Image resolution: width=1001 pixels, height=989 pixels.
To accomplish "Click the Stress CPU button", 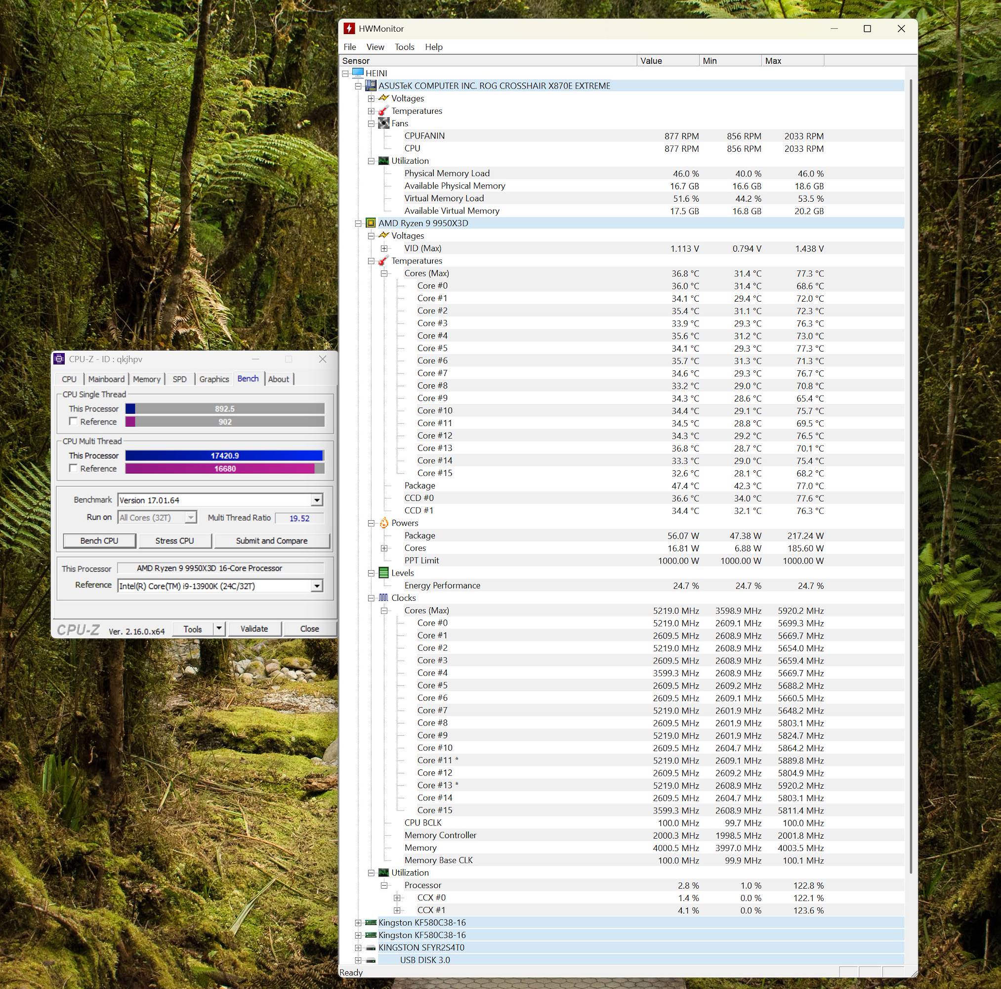I will tap(174, 540).
